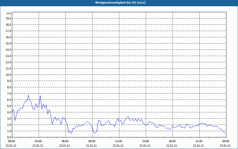Click the 8,0 y-axis label
This screenshot has width=238, height=149.
pyautogui.click(x=9, y=87)
